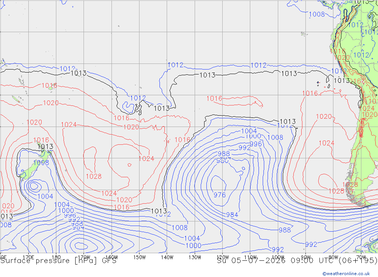Click the "70W" longitude label
The height and width of the screenshot is (277, 378).
(x=361, y=257)
